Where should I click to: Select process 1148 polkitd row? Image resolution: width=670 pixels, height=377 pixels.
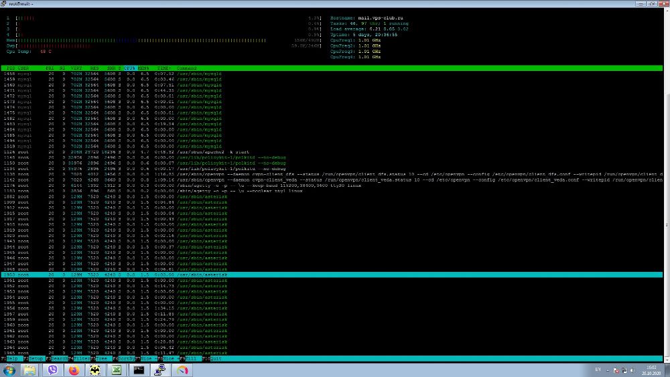tap(332, 157)
